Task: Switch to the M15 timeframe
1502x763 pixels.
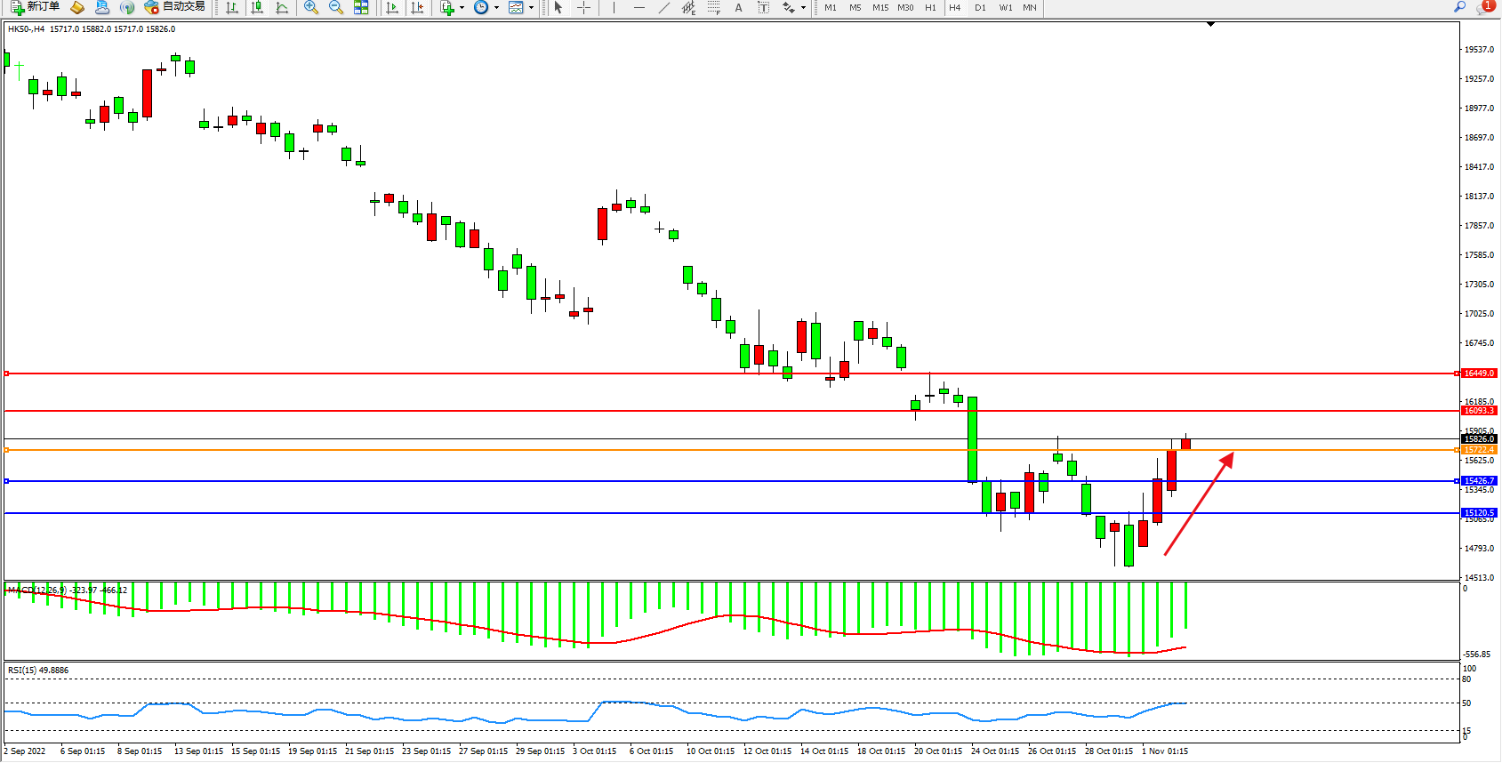Action: click(x=880, y=7)
